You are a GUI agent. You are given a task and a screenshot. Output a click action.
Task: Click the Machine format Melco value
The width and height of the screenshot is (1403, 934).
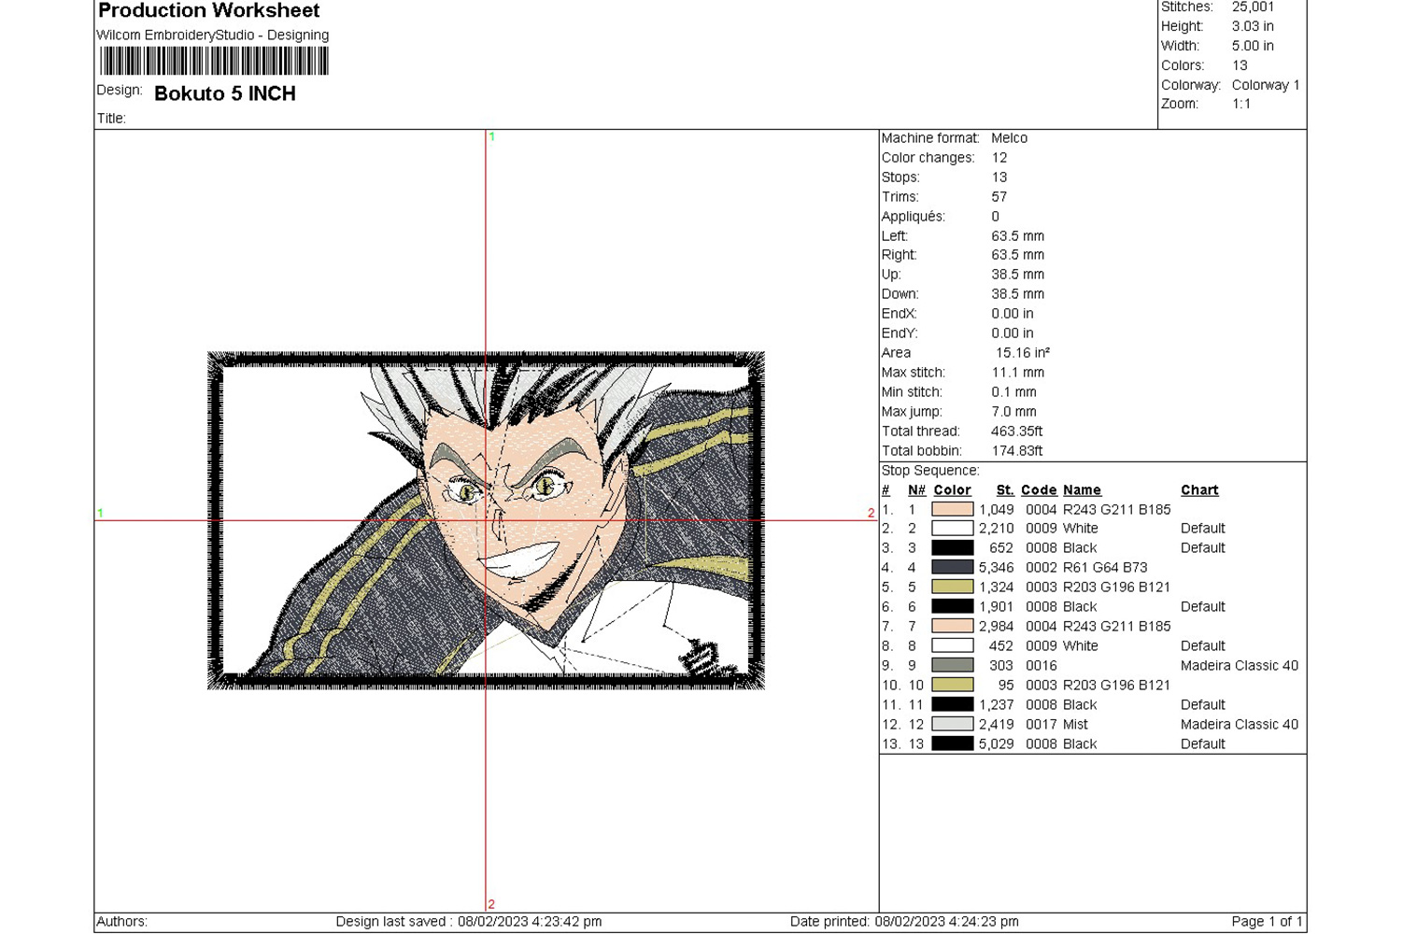pos(1009,138)
